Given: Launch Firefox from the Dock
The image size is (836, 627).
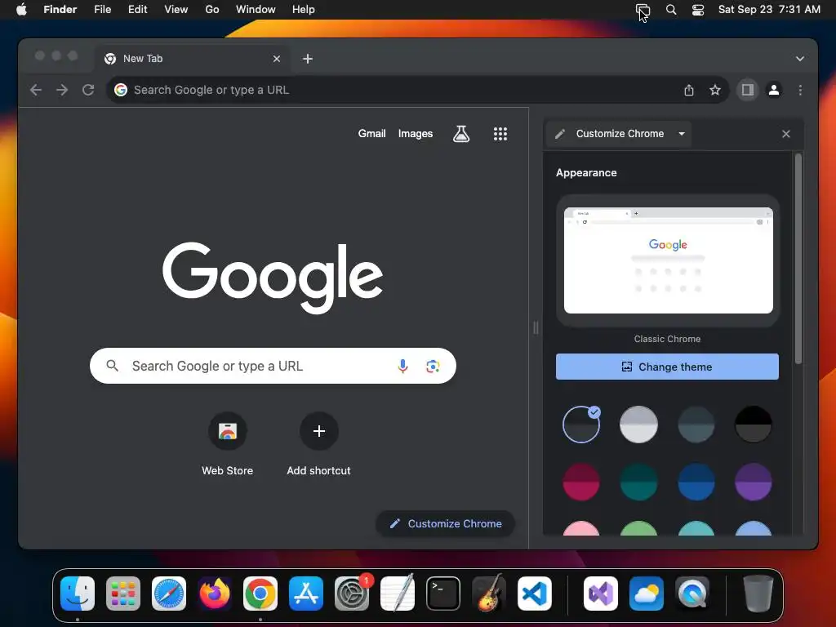Looking at the screenshot, I should [x=215, y=594].
